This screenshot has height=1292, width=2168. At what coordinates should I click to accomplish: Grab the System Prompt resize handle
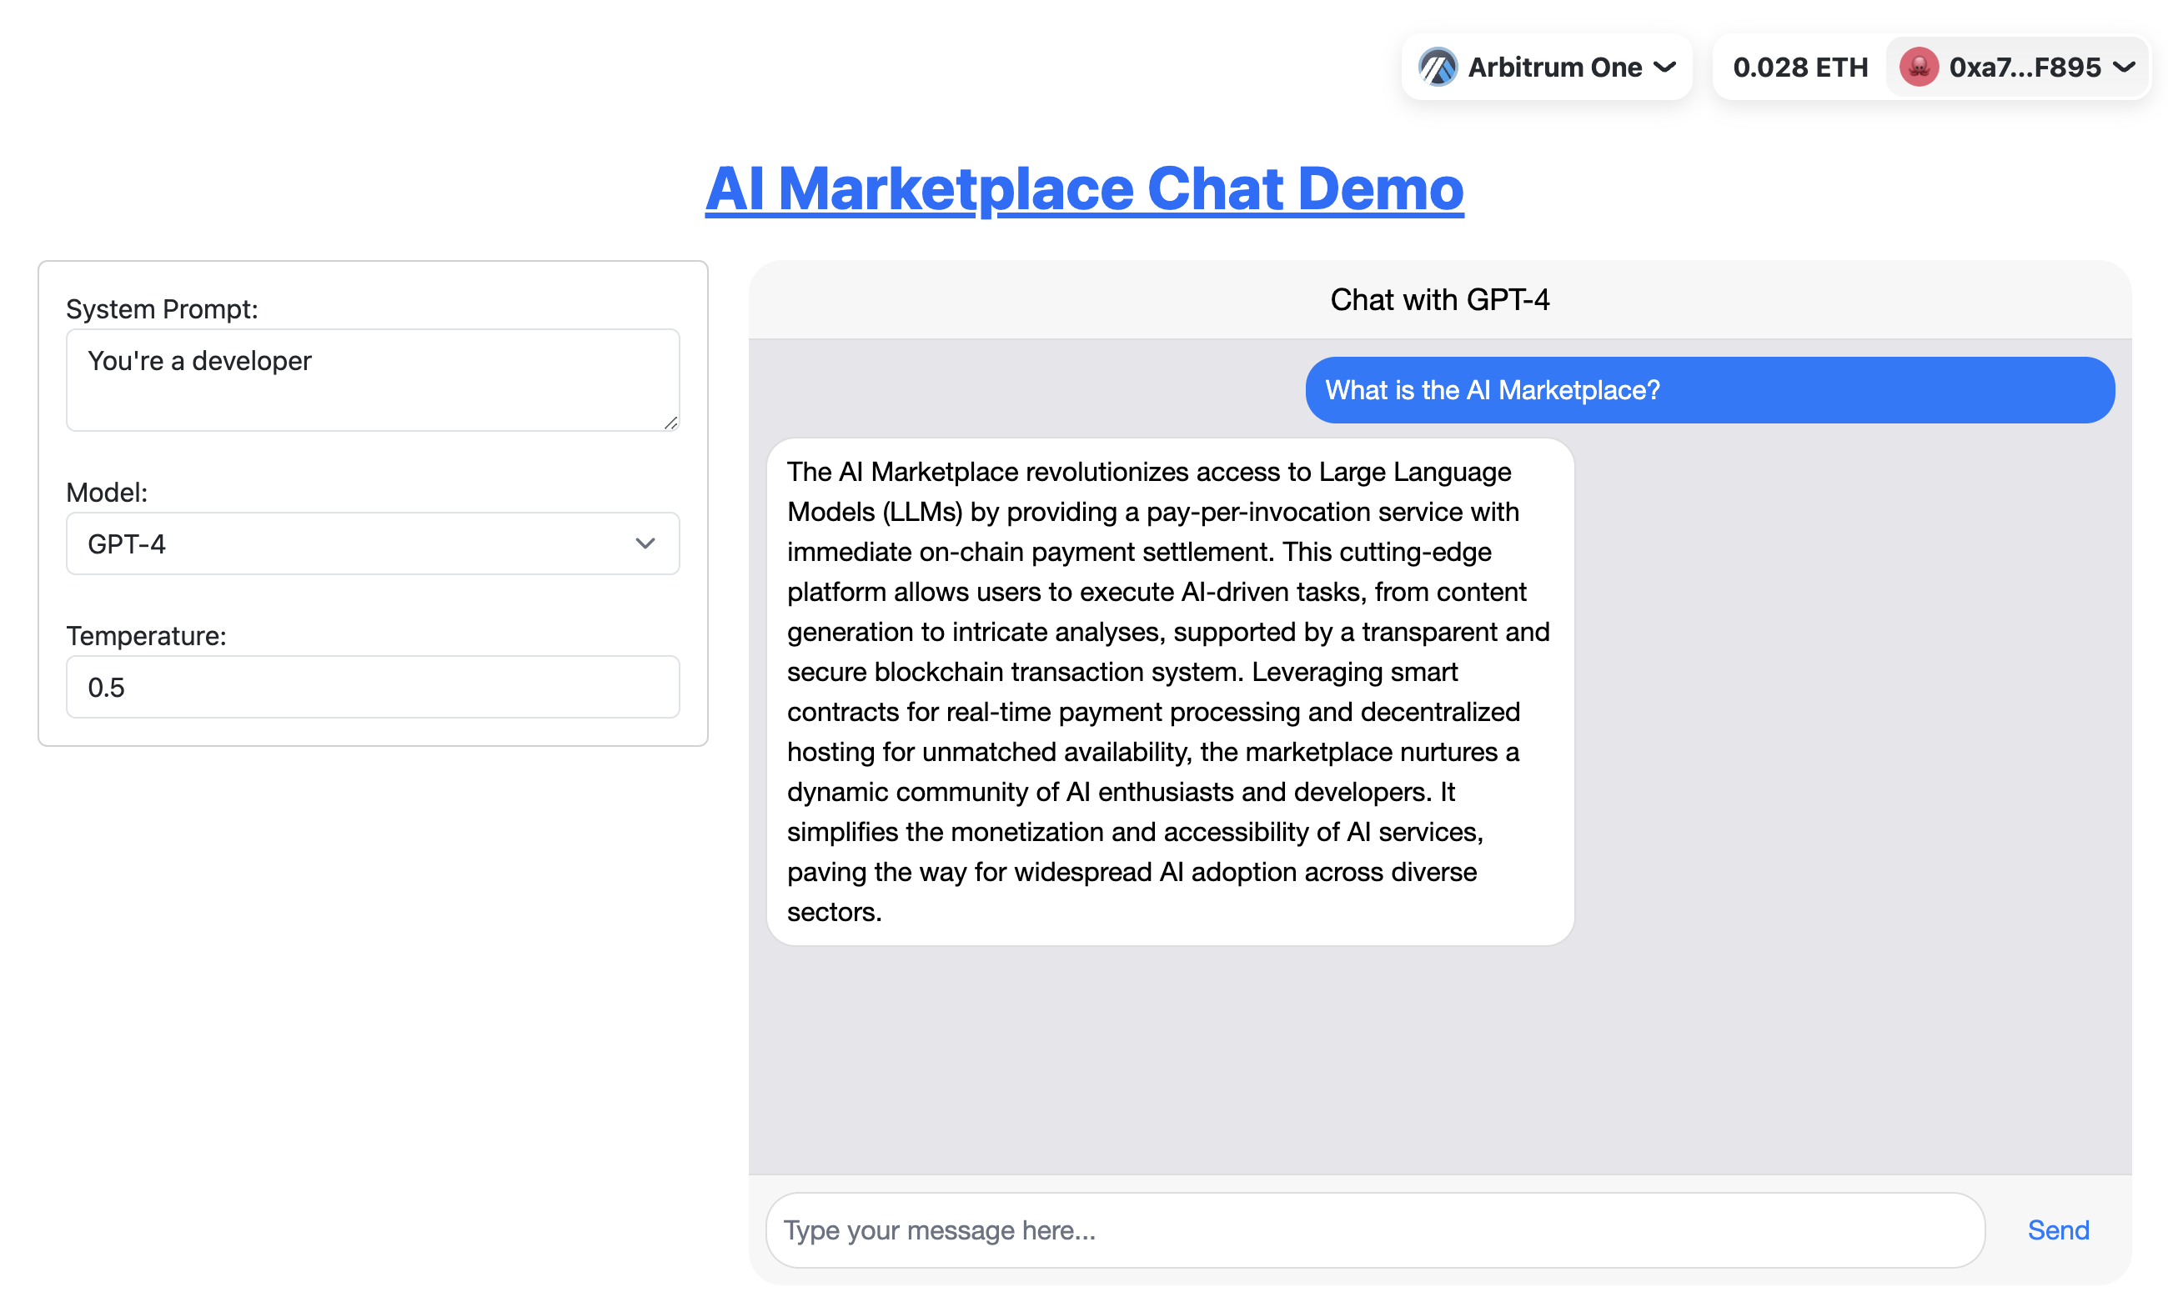click(x=670, y=423)
